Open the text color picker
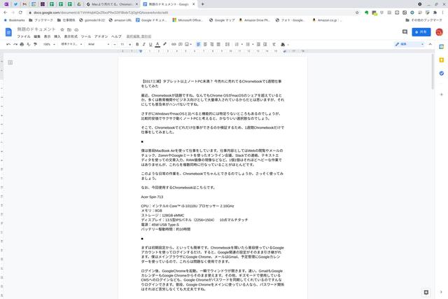This screenshot has width=448, height=299. [x=157, y=44]
